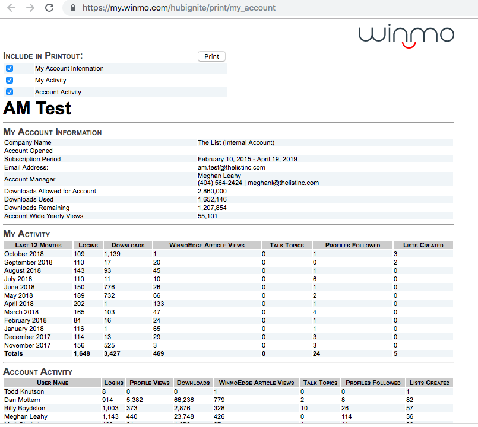
Task: Click account manager name Meghan Leahy in account info
Action: 219,176
